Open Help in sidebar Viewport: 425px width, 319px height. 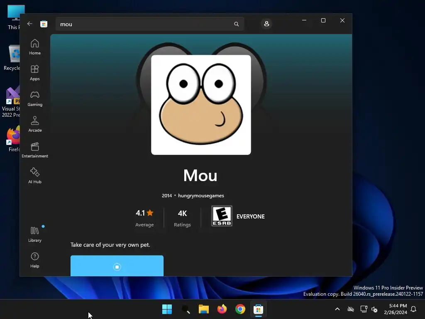(35, 260)
